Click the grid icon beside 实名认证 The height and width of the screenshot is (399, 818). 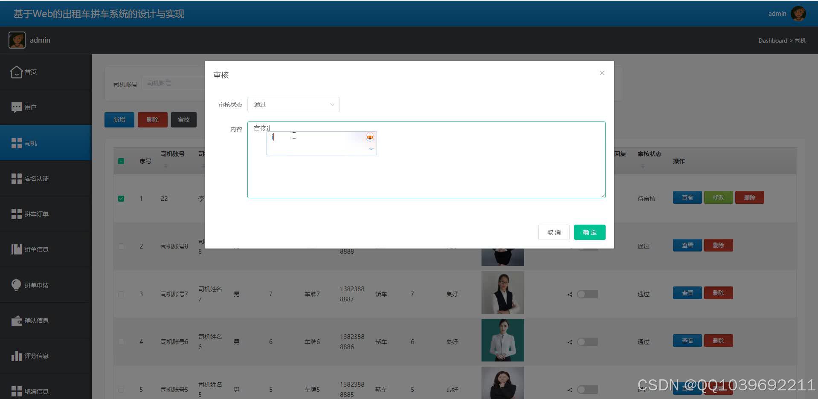pos(16,179)
